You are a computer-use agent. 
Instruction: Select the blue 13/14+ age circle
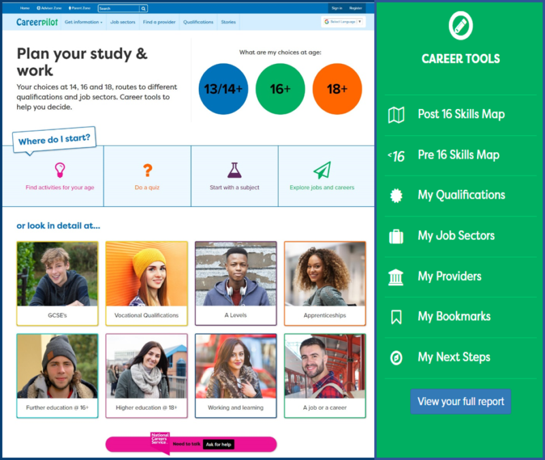pyautogui.click(x=223, y=89)
